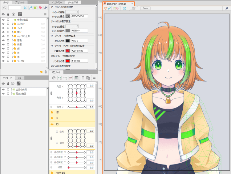The height and width of the screenshot is (174, 231).
Task: Toggle visibility eye for マスク folder
Action: pos(3,28)
